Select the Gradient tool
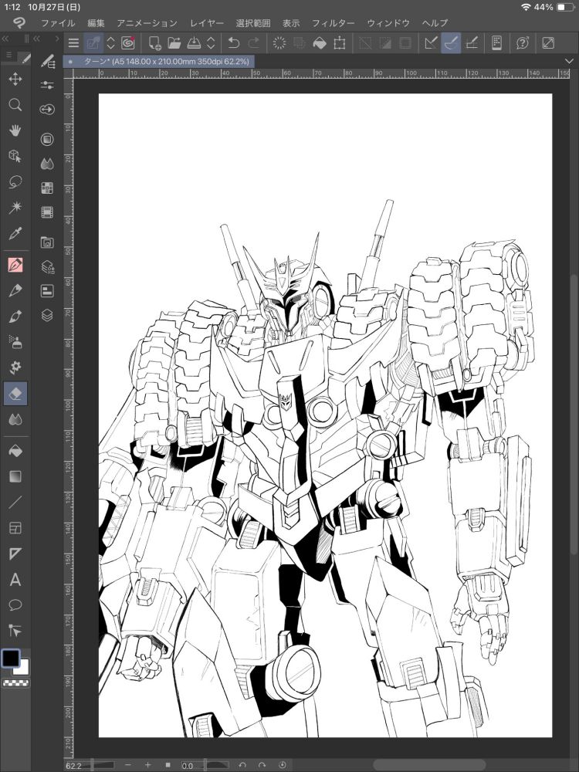Screen dimensions: 579x772 [x=15, y=476]
